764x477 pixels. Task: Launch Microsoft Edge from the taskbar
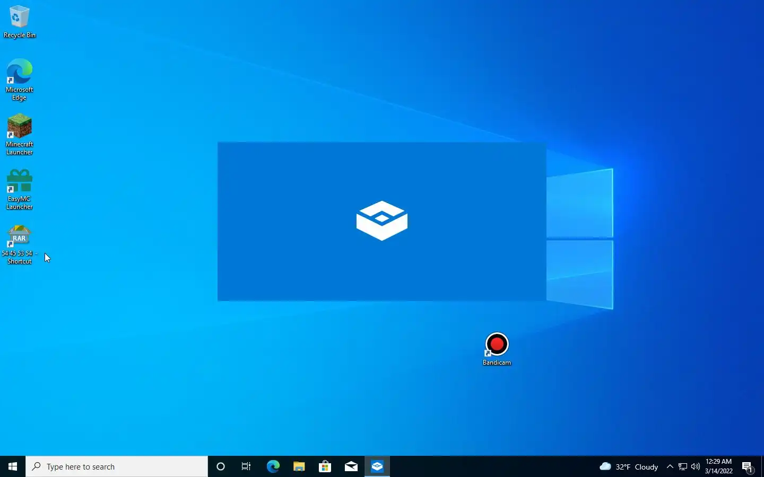pyautogui.click(x=273, y=466)
